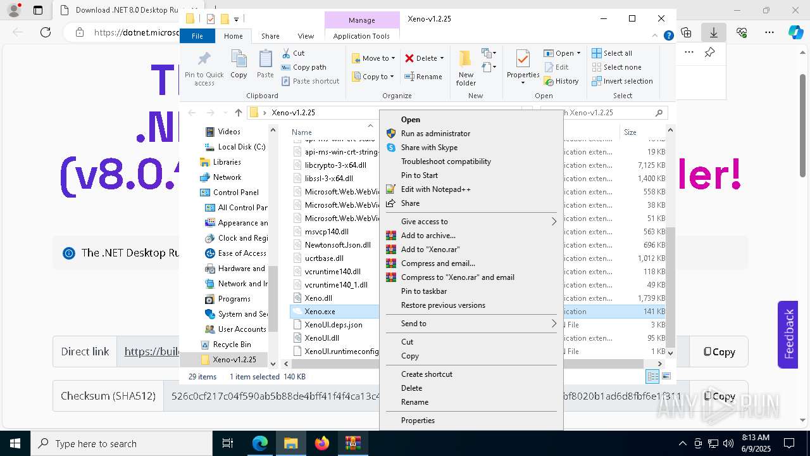The height and width of the screenshot is (456, 810).
Task: Click Select none in ribbon
Action: [x=616, y=67]
